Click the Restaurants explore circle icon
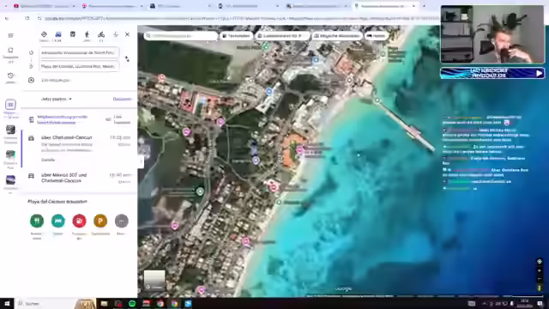Viewport: 549px width, 309px height. [x=37, y=221]
